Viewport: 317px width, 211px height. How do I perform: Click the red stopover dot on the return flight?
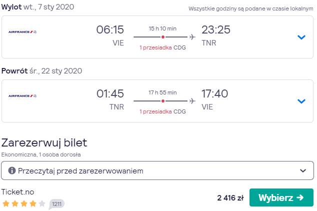click(163, 101)
